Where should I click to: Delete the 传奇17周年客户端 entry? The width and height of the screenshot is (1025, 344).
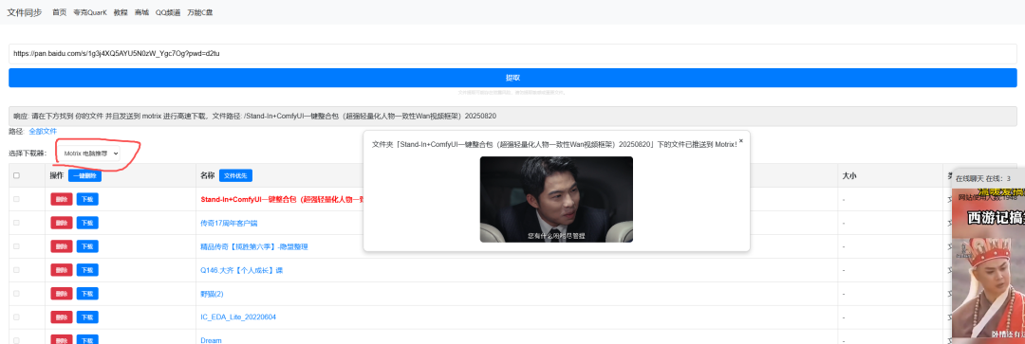click(62, 223)
